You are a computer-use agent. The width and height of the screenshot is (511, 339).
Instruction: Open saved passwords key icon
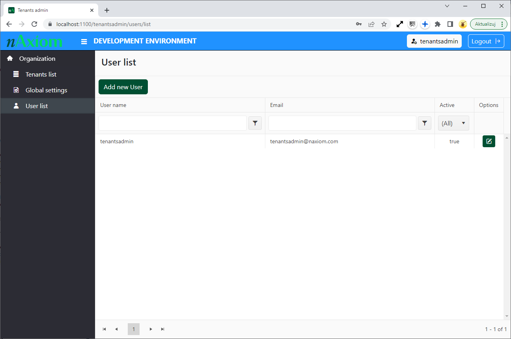coord(359,24)
